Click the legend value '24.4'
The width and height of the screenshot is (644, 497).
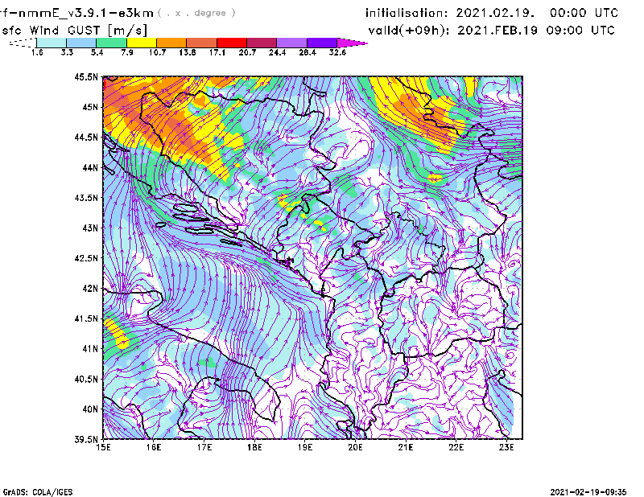(277, 52)
